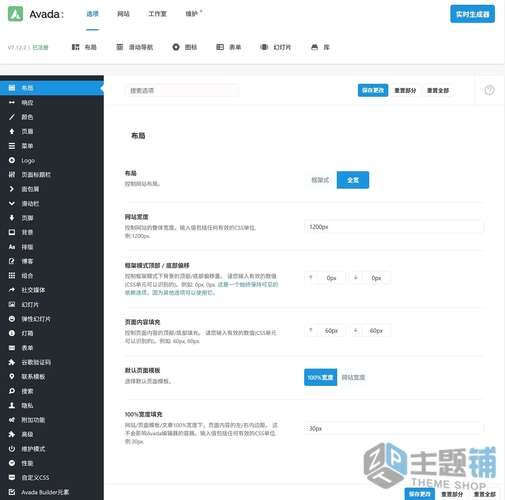Click the 已注册 status text
The height and width of the screenshot is (500, 505).
pos(40,48)
